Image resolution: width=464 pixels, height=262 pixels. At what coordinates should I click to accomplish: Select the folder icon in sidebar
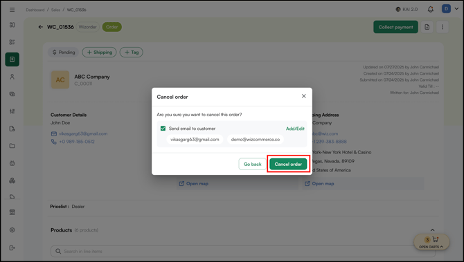pos(12,146)
